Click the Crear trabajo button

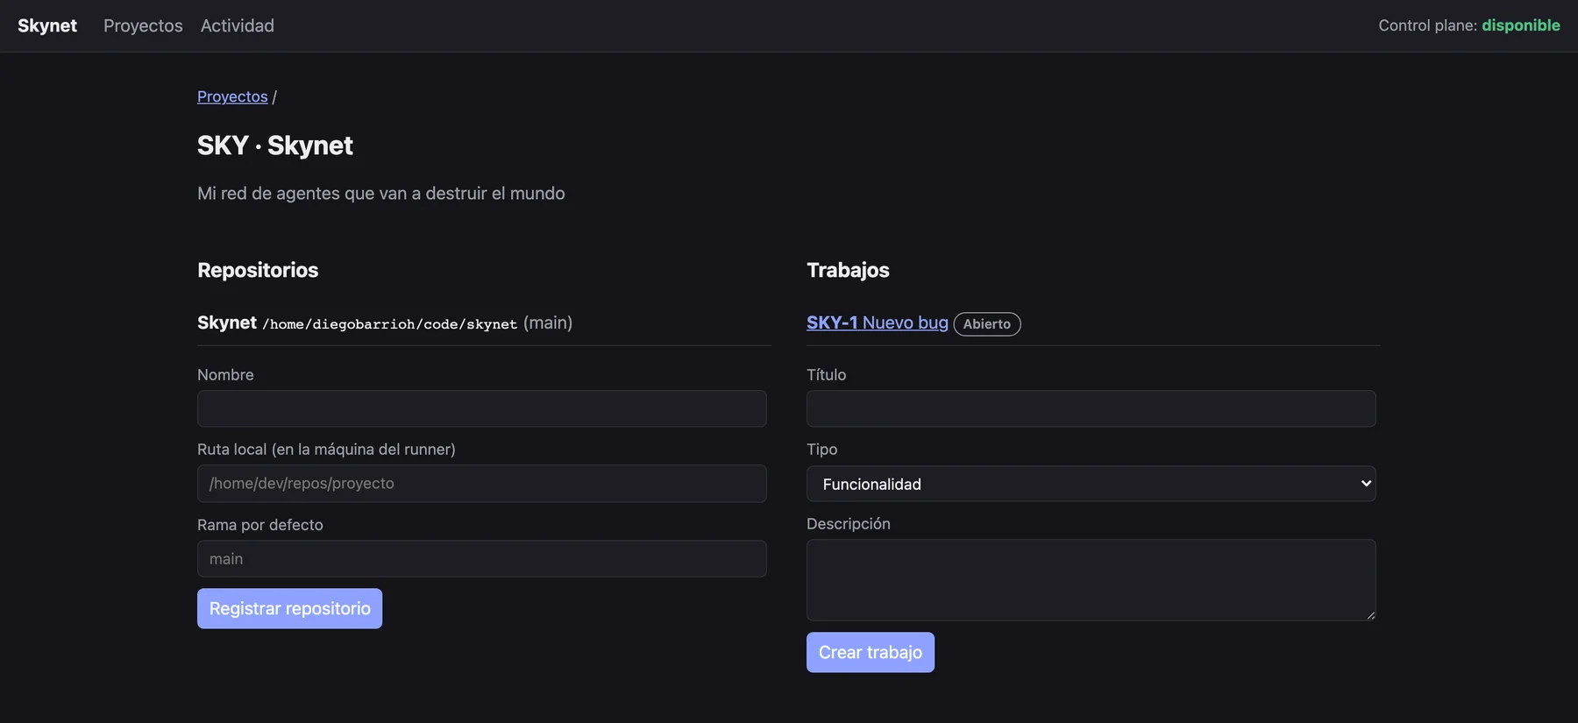(871, 652)
